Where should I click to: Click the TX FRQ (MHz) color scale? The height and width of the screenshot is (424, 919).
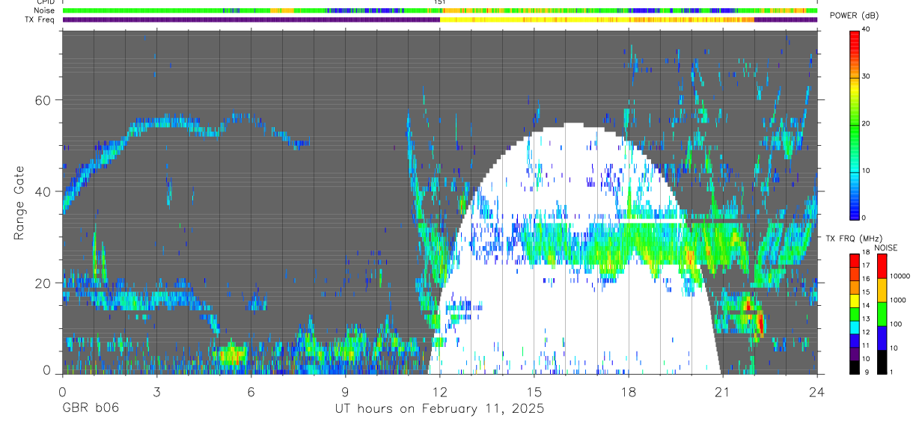(x=855, y=313)
